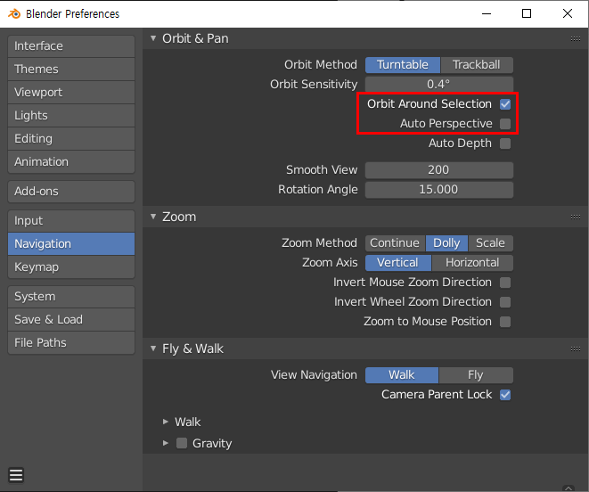Open the Lights preferences tab
Screen dimensions: 589x492
[x=71, y=116]
